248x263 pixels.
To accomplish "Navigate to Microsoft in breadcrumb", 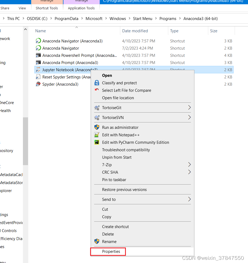I will point(94,18).
